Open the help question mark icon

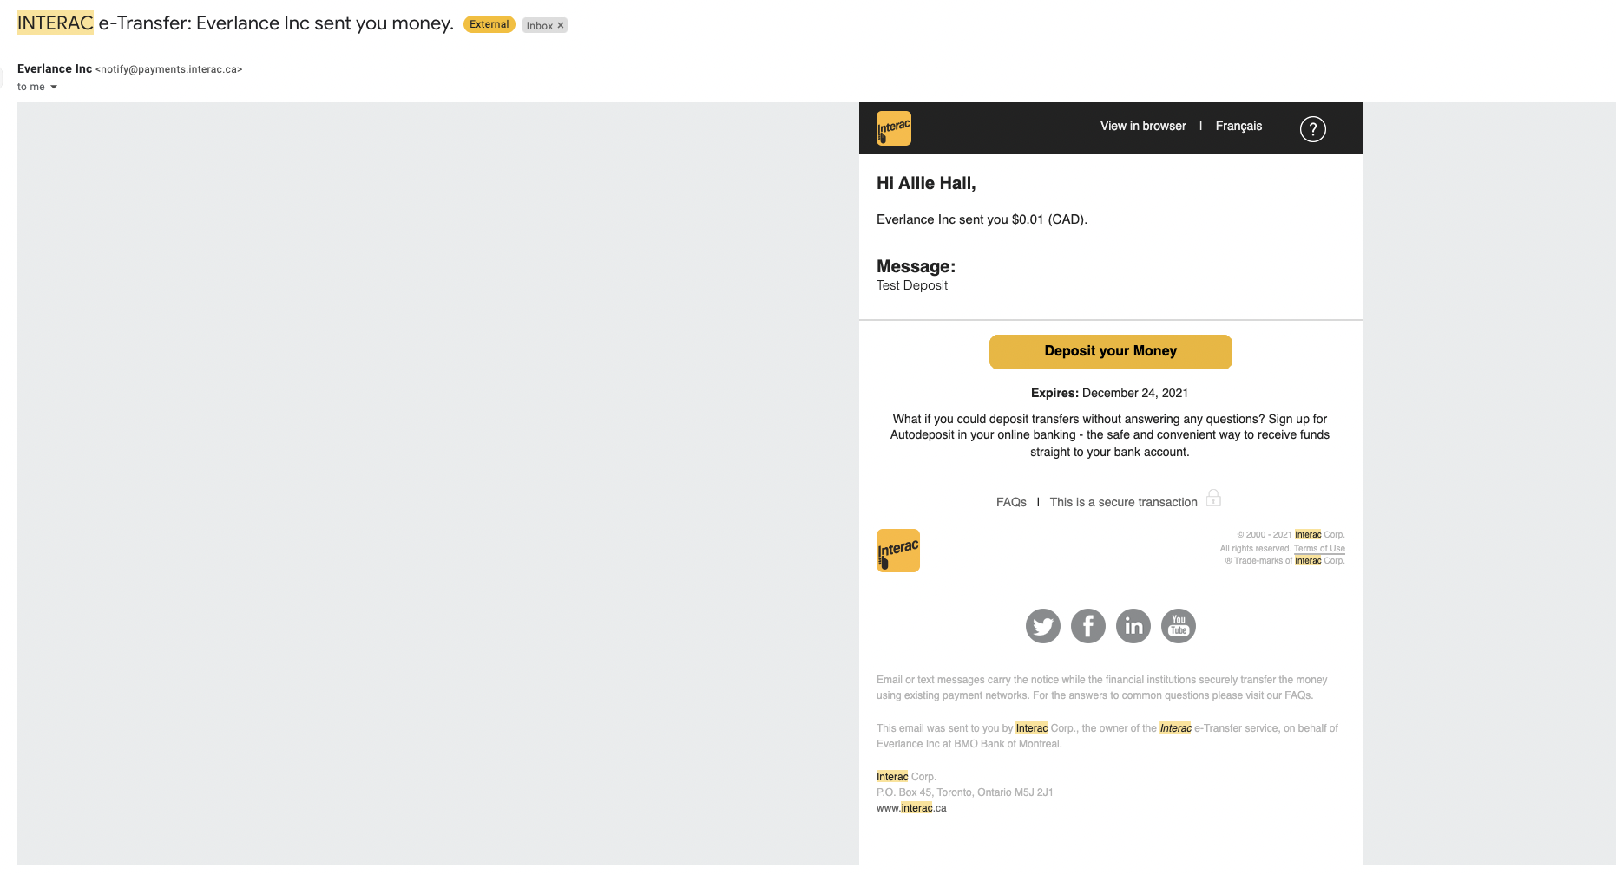(1312, 129)
